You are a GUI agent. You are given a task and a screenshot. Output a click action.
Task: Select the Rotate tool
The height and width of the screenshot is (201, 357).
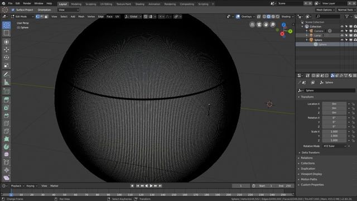pos(6,58)
